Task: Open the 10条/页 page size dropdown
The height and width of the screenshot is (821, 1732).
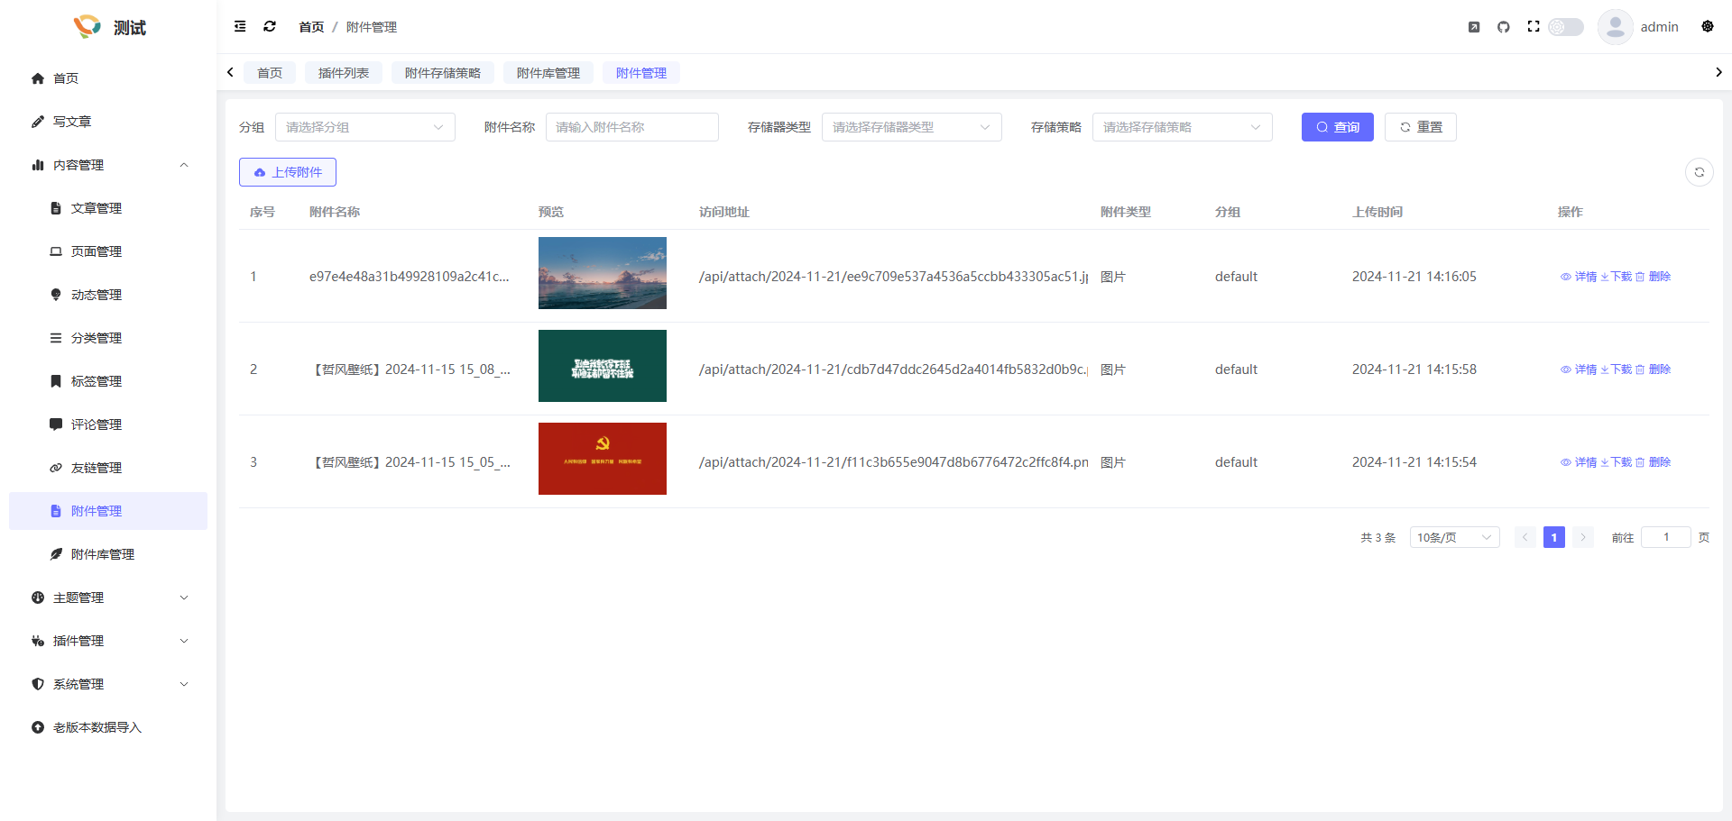Action: click(1454, 538)
